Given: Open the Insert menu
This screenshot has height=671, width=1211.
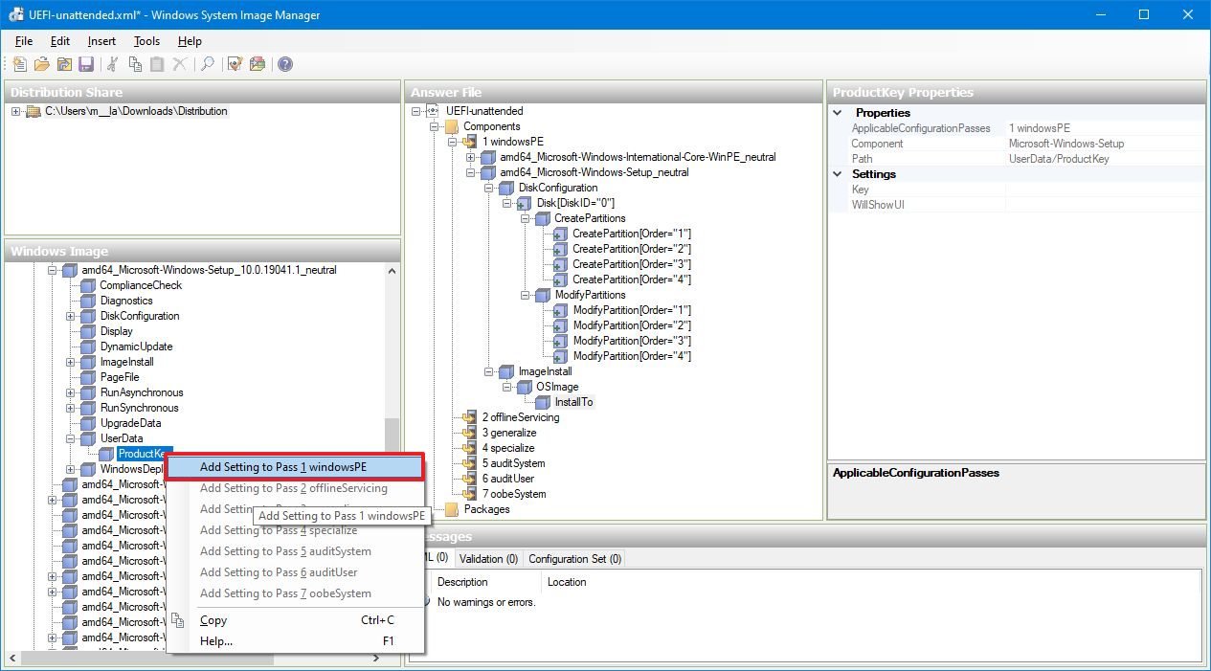Looking at the screenshot, I should [x=101, y=41].
